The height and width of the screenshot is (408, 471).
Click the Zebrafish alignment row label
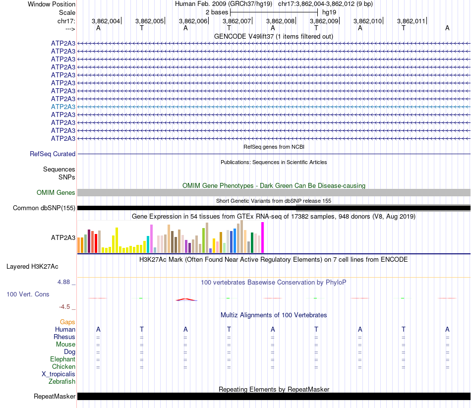pos(62,381)
